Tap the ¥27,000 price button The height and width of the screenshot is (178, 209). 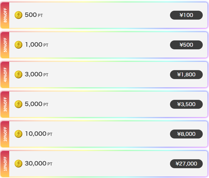point(186,164)
